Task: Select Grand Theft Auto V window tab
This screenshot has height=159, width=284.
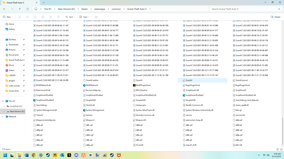Action: click(20, 3)
